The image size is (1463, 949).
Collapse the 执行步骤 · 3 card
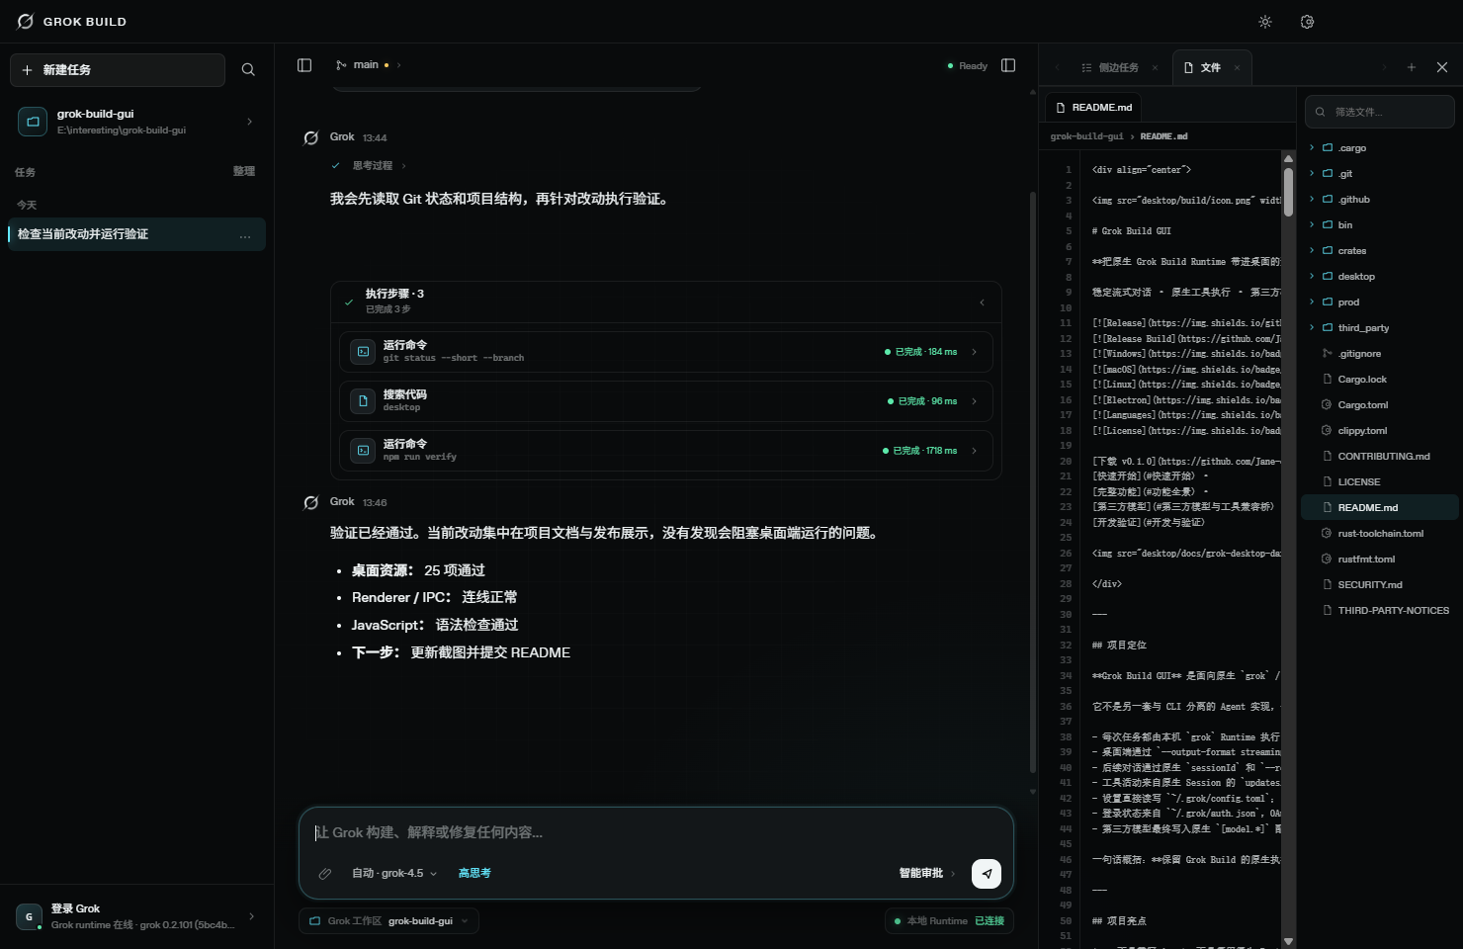coord(982,302)
